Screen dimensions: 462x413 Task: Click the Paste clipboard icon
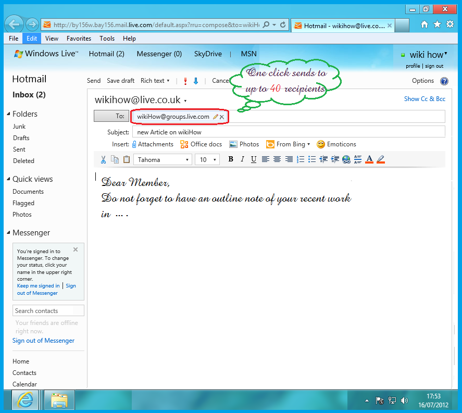(127, 159)
